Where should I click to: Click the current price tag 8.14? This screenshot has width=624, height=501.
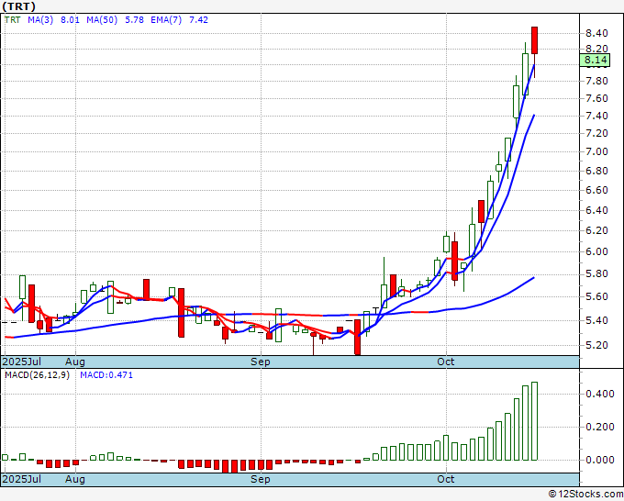(x=595, y=60)
